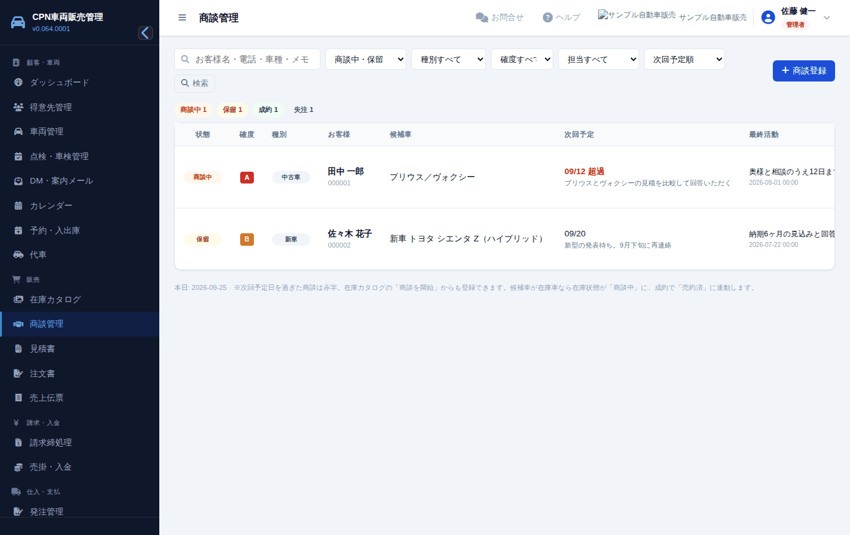The height and width of the screenshot is (535, 850).
Task: Click the hamburger menu icon
Action: point(182,17)
